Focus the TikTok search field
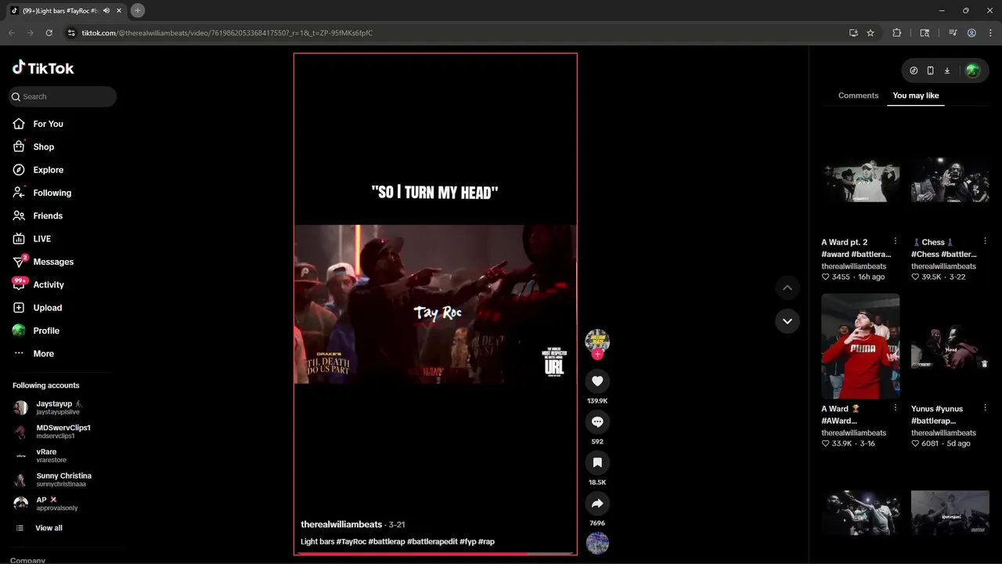This screenshot has height=564, width=1002. click(x=63, y=96)
